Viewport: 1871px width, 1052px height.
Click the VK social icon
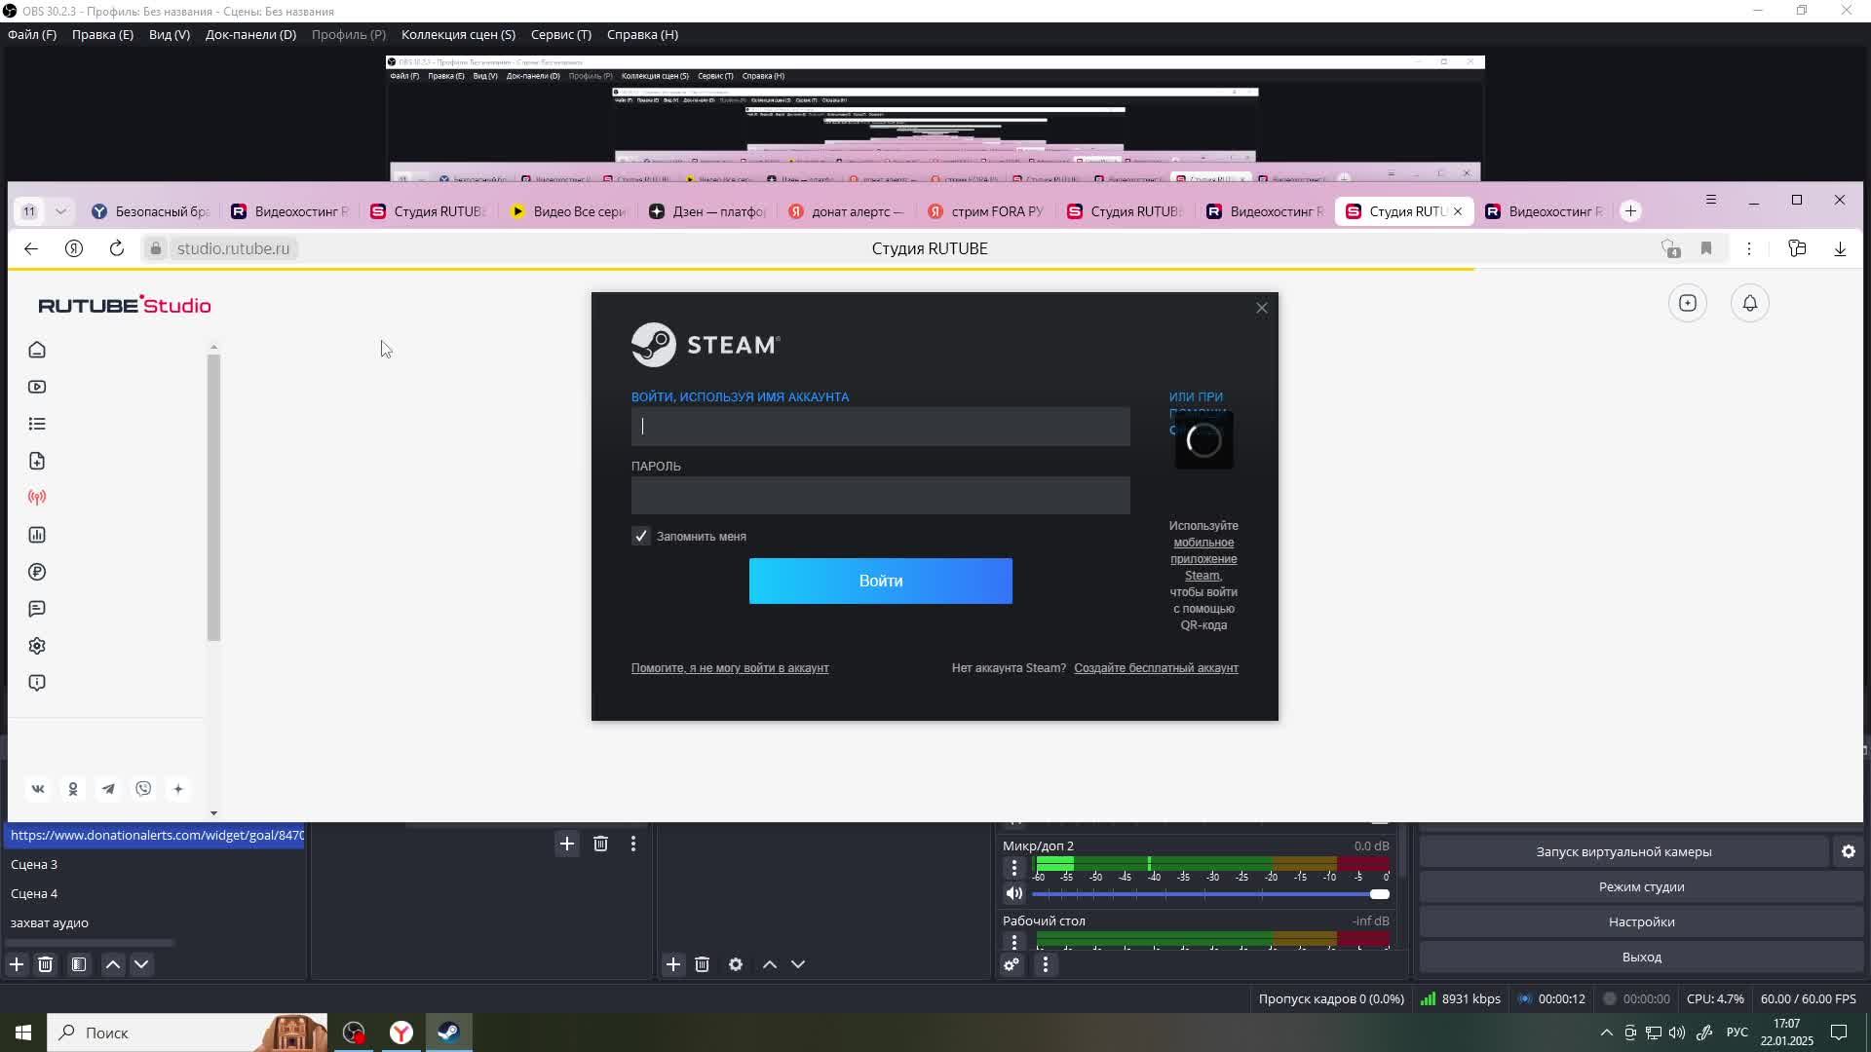click(x=38, y=789)
